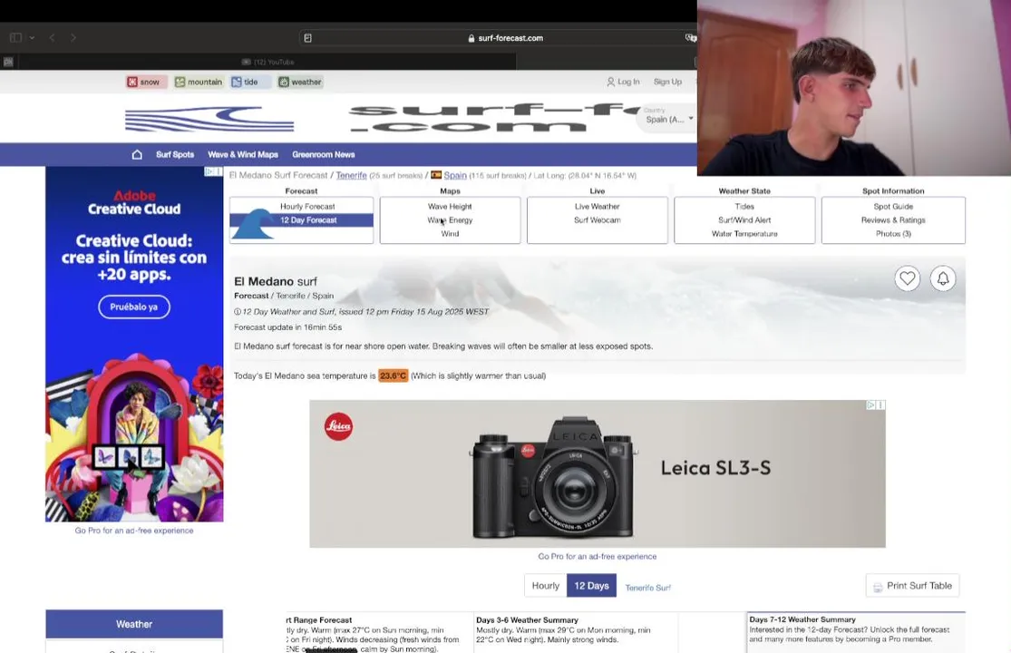The image size is (1011, 653).
Task: Click the home icon in navigation bar
Action: (137, 155)
